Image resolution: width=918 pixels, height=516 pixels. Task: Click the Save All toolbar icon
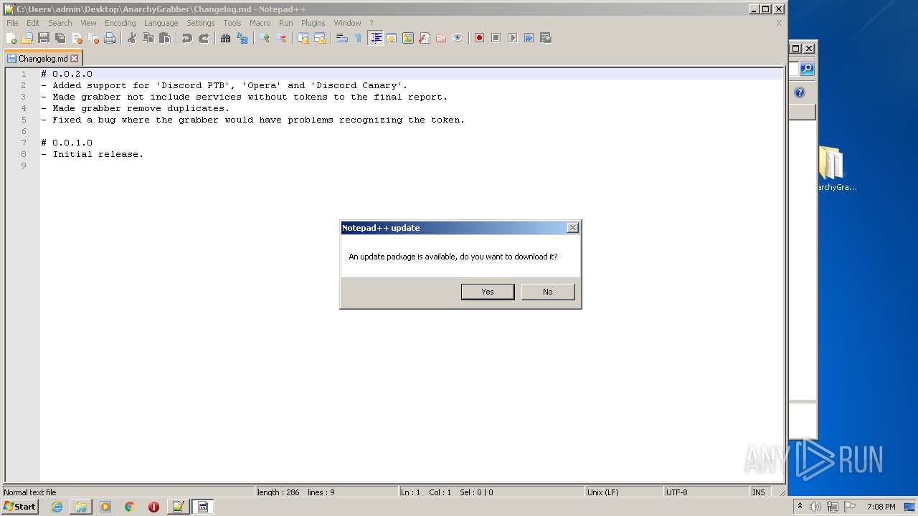60,38
